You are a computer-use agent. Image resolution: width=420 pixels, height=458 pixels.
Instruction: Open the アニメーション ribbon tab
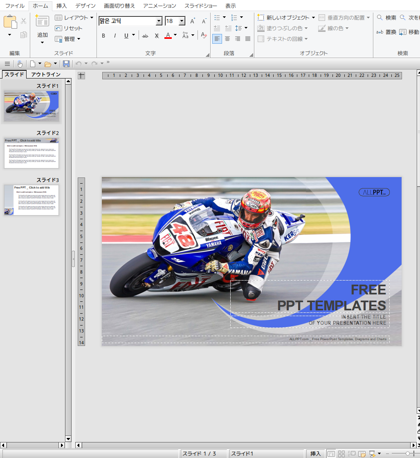[159, 6]
